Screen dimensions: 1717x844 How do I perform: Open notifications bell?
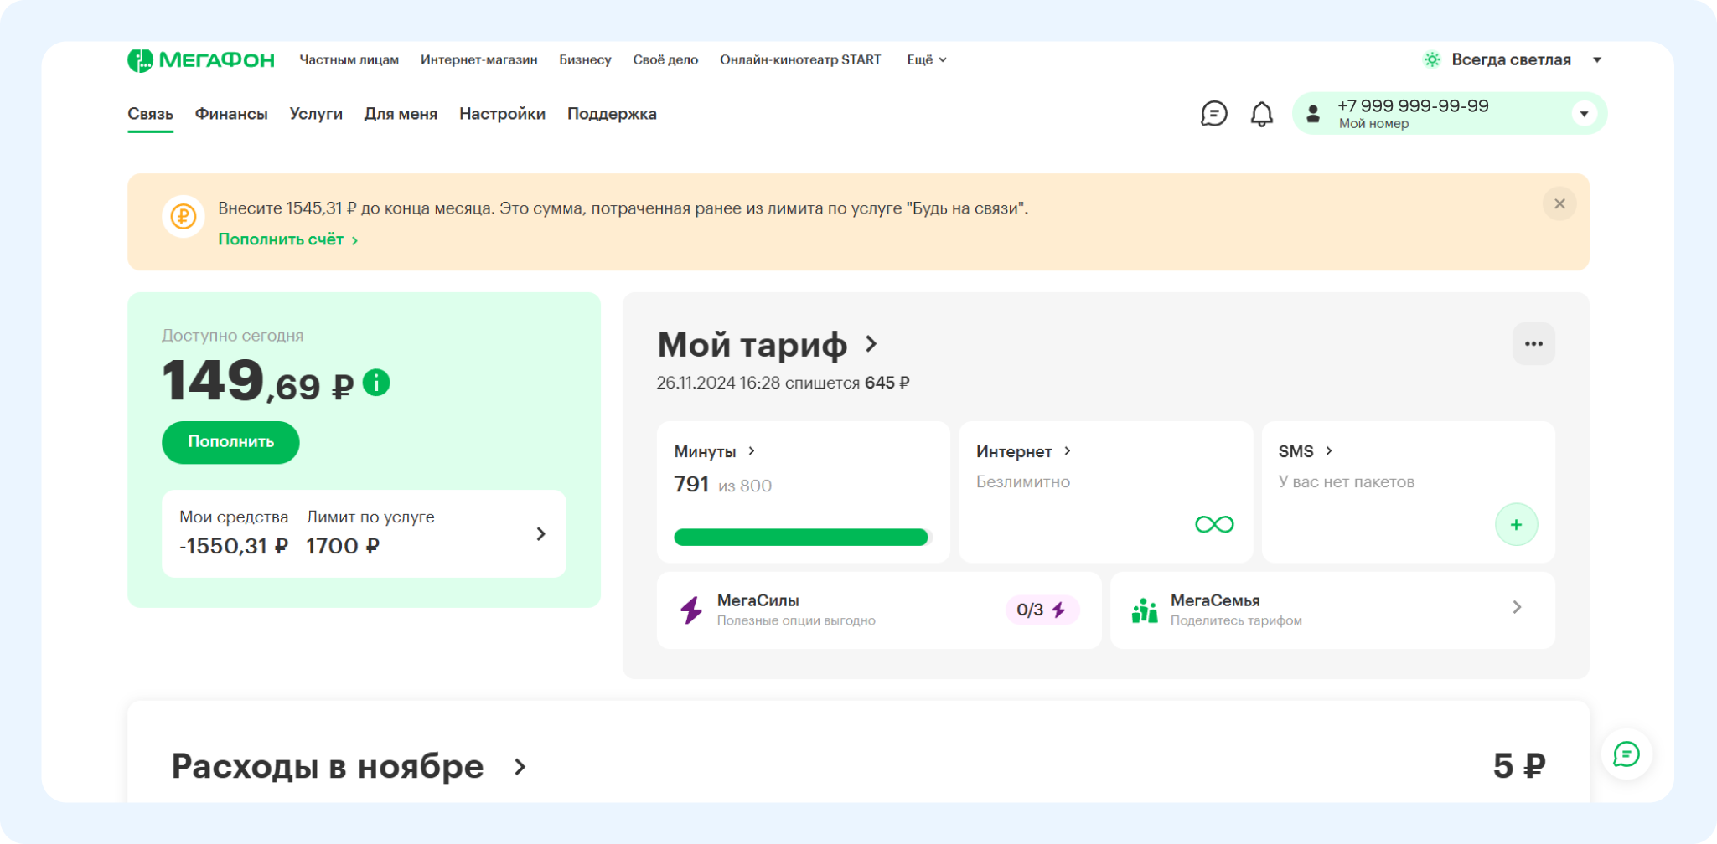(x=1261, y=114)
